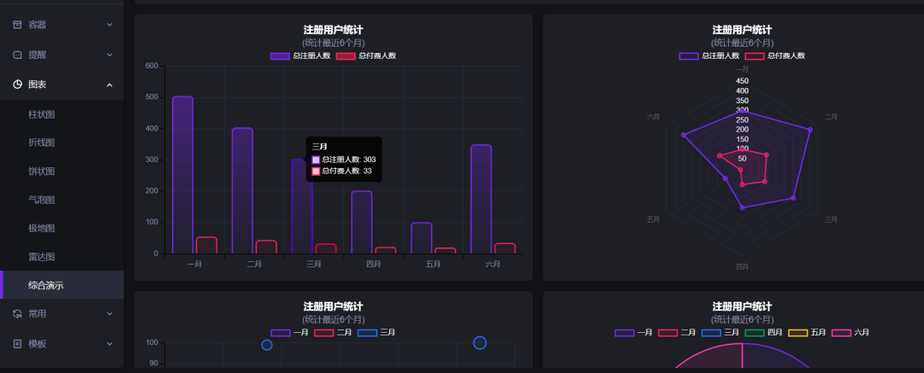Click the 六月 red paid-users bar
The width and height of the screenshot is (924, 373).
505,248
